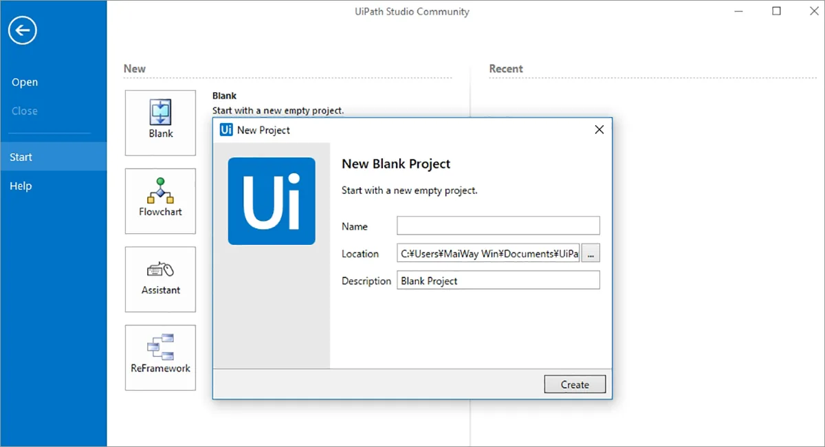Maximize the UiPath Studio window
Image resolution: width=825 pixels, height=447 pixels.
tap(776, 11)
